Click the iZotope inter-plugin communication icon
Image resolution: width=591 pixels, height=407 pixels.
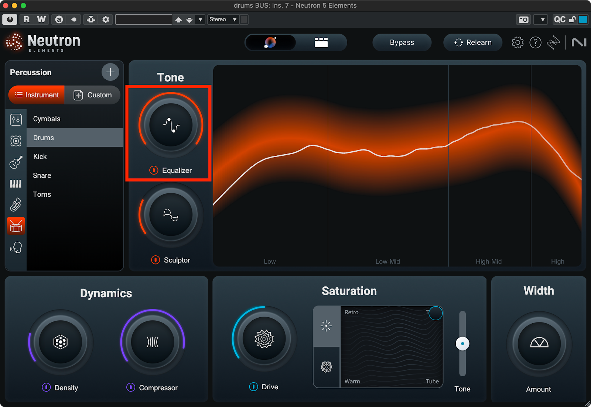pyautogui.click(x=553, y=42)
